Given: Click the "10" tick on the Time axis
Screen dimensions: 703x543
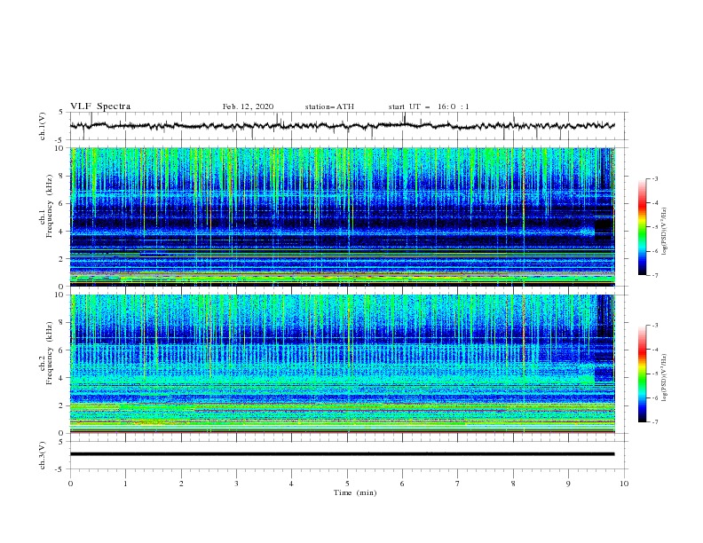Looking at the screenshot, I should (x=624, y=484).
